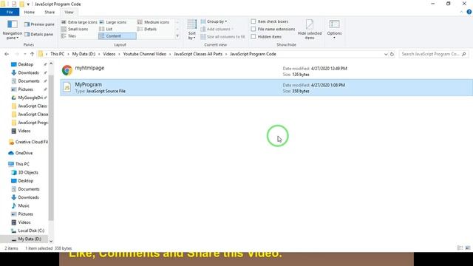The image size is (473, 266).
Task: Click Hide selected items button
Action: 310,30
